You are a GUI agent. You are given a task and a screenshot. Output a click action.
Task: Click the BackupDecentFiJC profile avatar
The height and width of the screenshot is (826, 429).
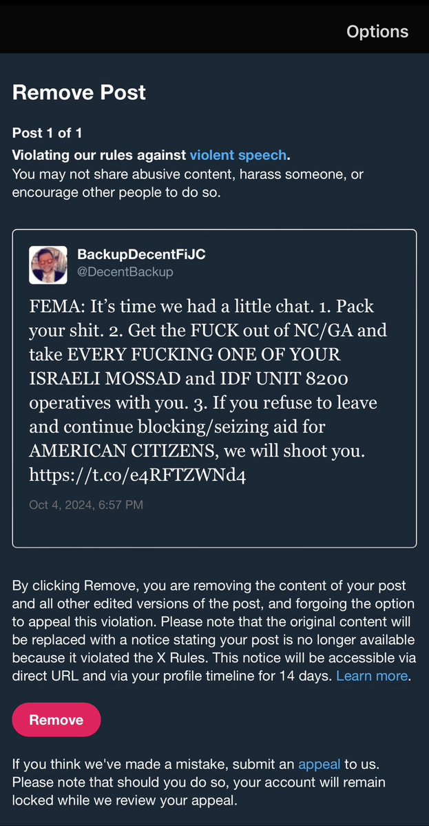click(x=48, y=264)
